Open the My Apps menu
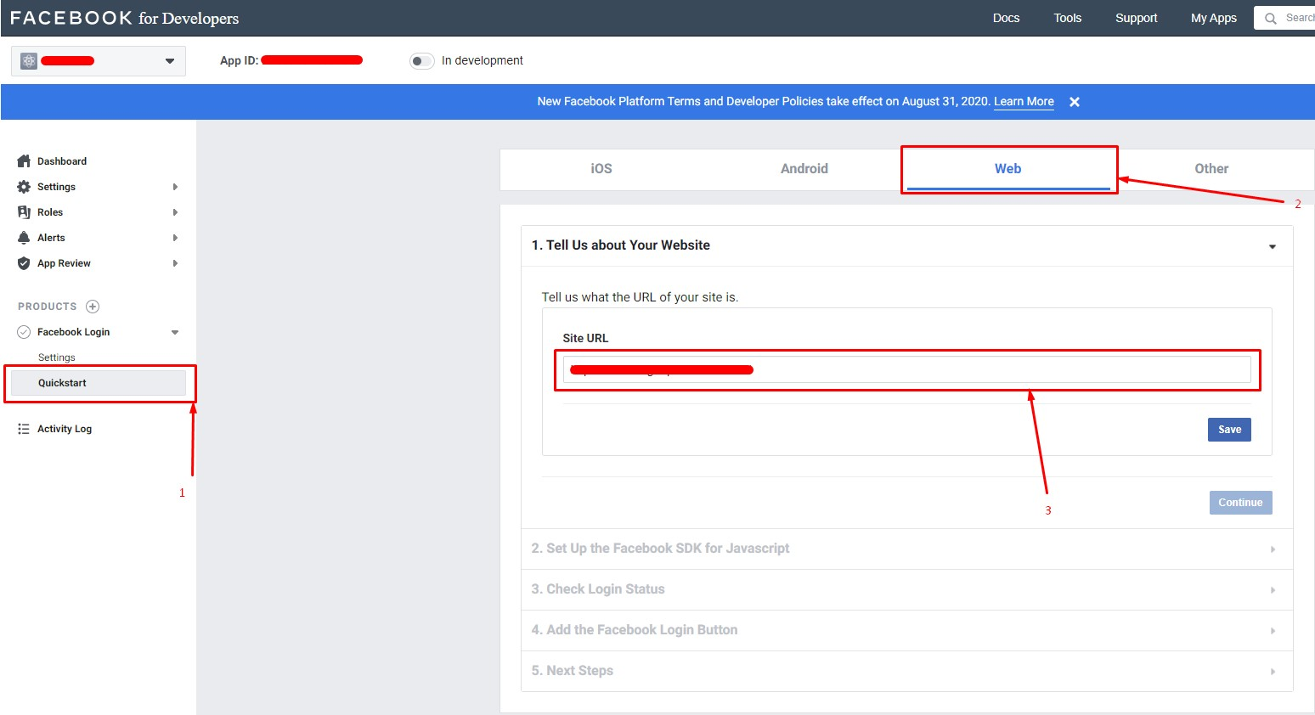This screenshot has width=1315, height=715. pyautogui.click(x=1214, y=18)
